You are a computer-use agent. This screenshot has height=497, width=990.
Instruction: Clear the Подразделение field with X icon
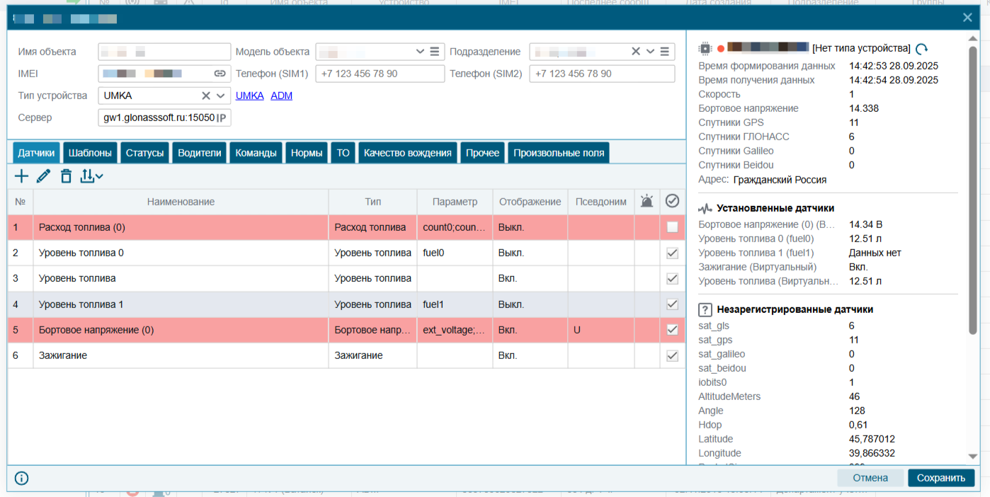[636, 52]
